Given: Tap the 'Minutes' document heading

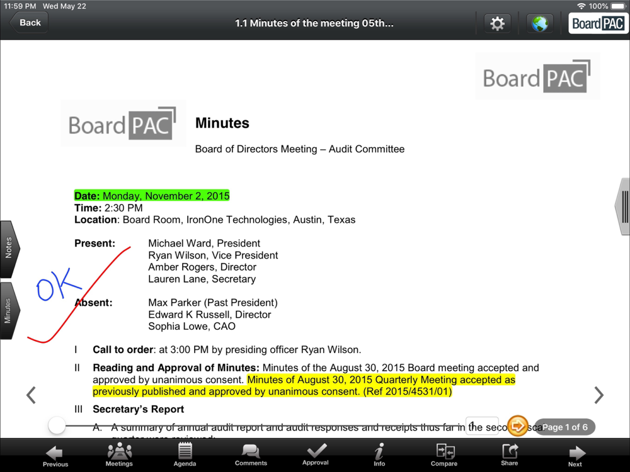Looking at the screenshot, I should [x=222, y=123].
